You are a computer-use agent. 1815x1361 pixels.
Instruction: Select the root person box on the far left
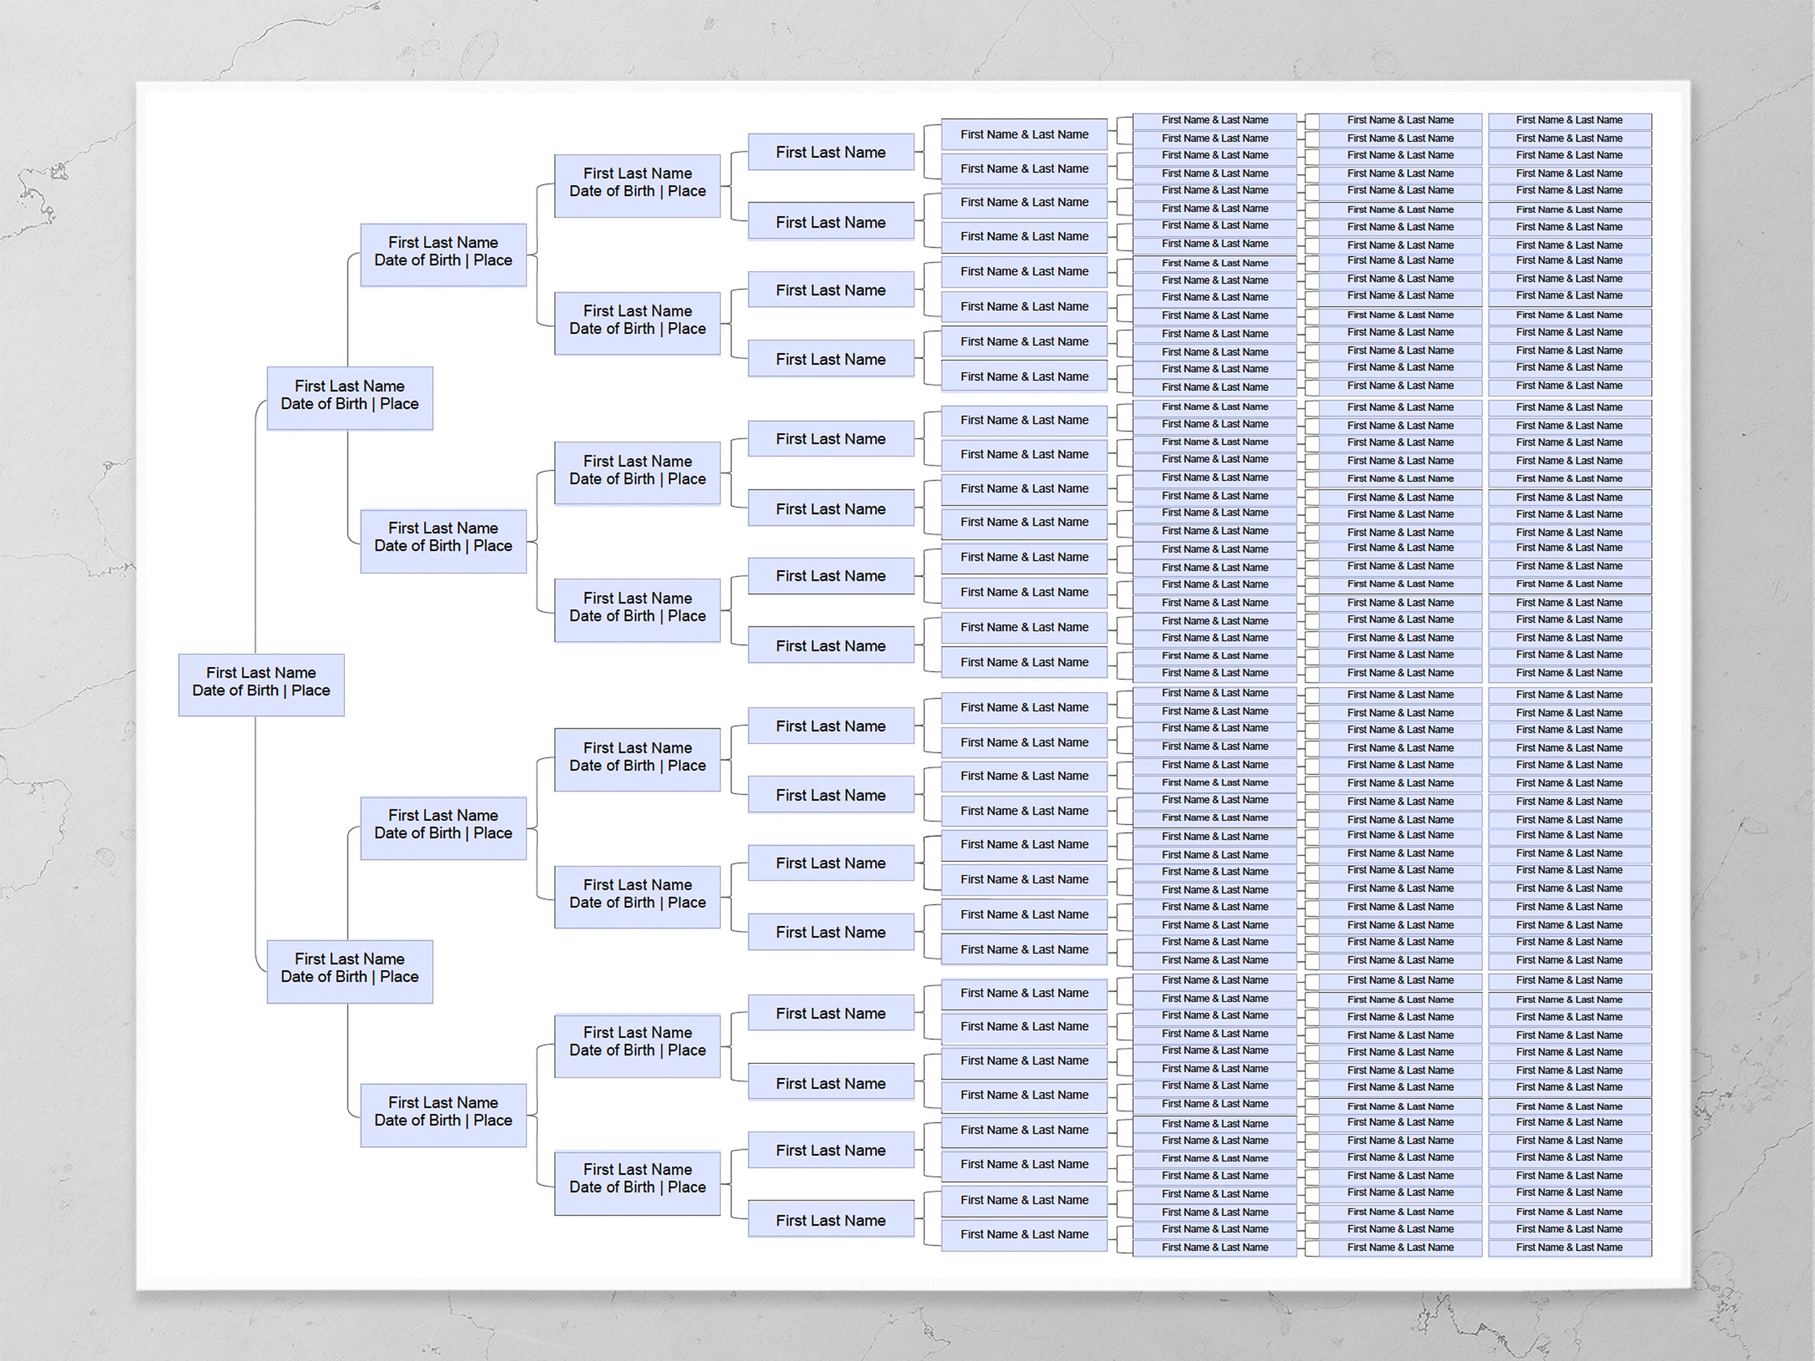point(261,685)
